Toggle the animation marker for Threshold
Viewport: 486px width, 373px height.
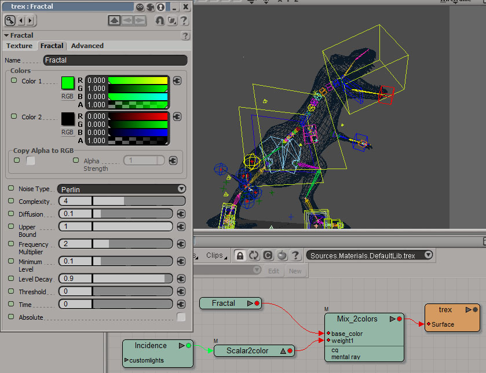tap(11, 291)
